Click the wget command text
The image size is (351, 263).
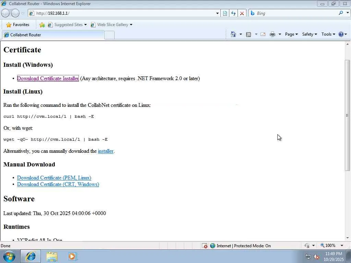coord(56,139)
